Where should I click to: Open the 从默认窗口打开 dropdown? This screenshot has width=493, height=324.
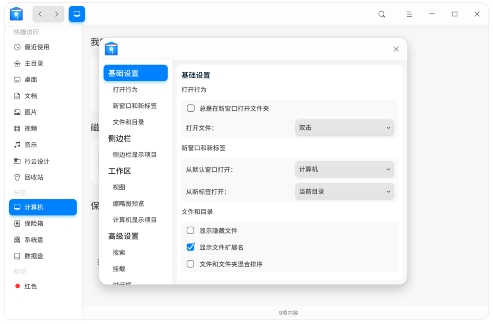pos(344,169)
